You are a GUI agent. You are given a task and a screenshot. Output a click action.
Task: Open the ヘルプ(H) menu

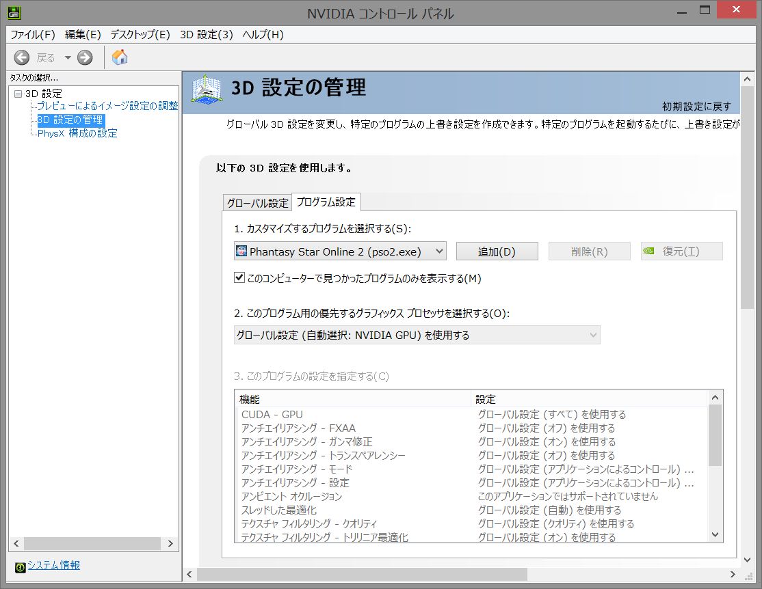pos(263,34)
